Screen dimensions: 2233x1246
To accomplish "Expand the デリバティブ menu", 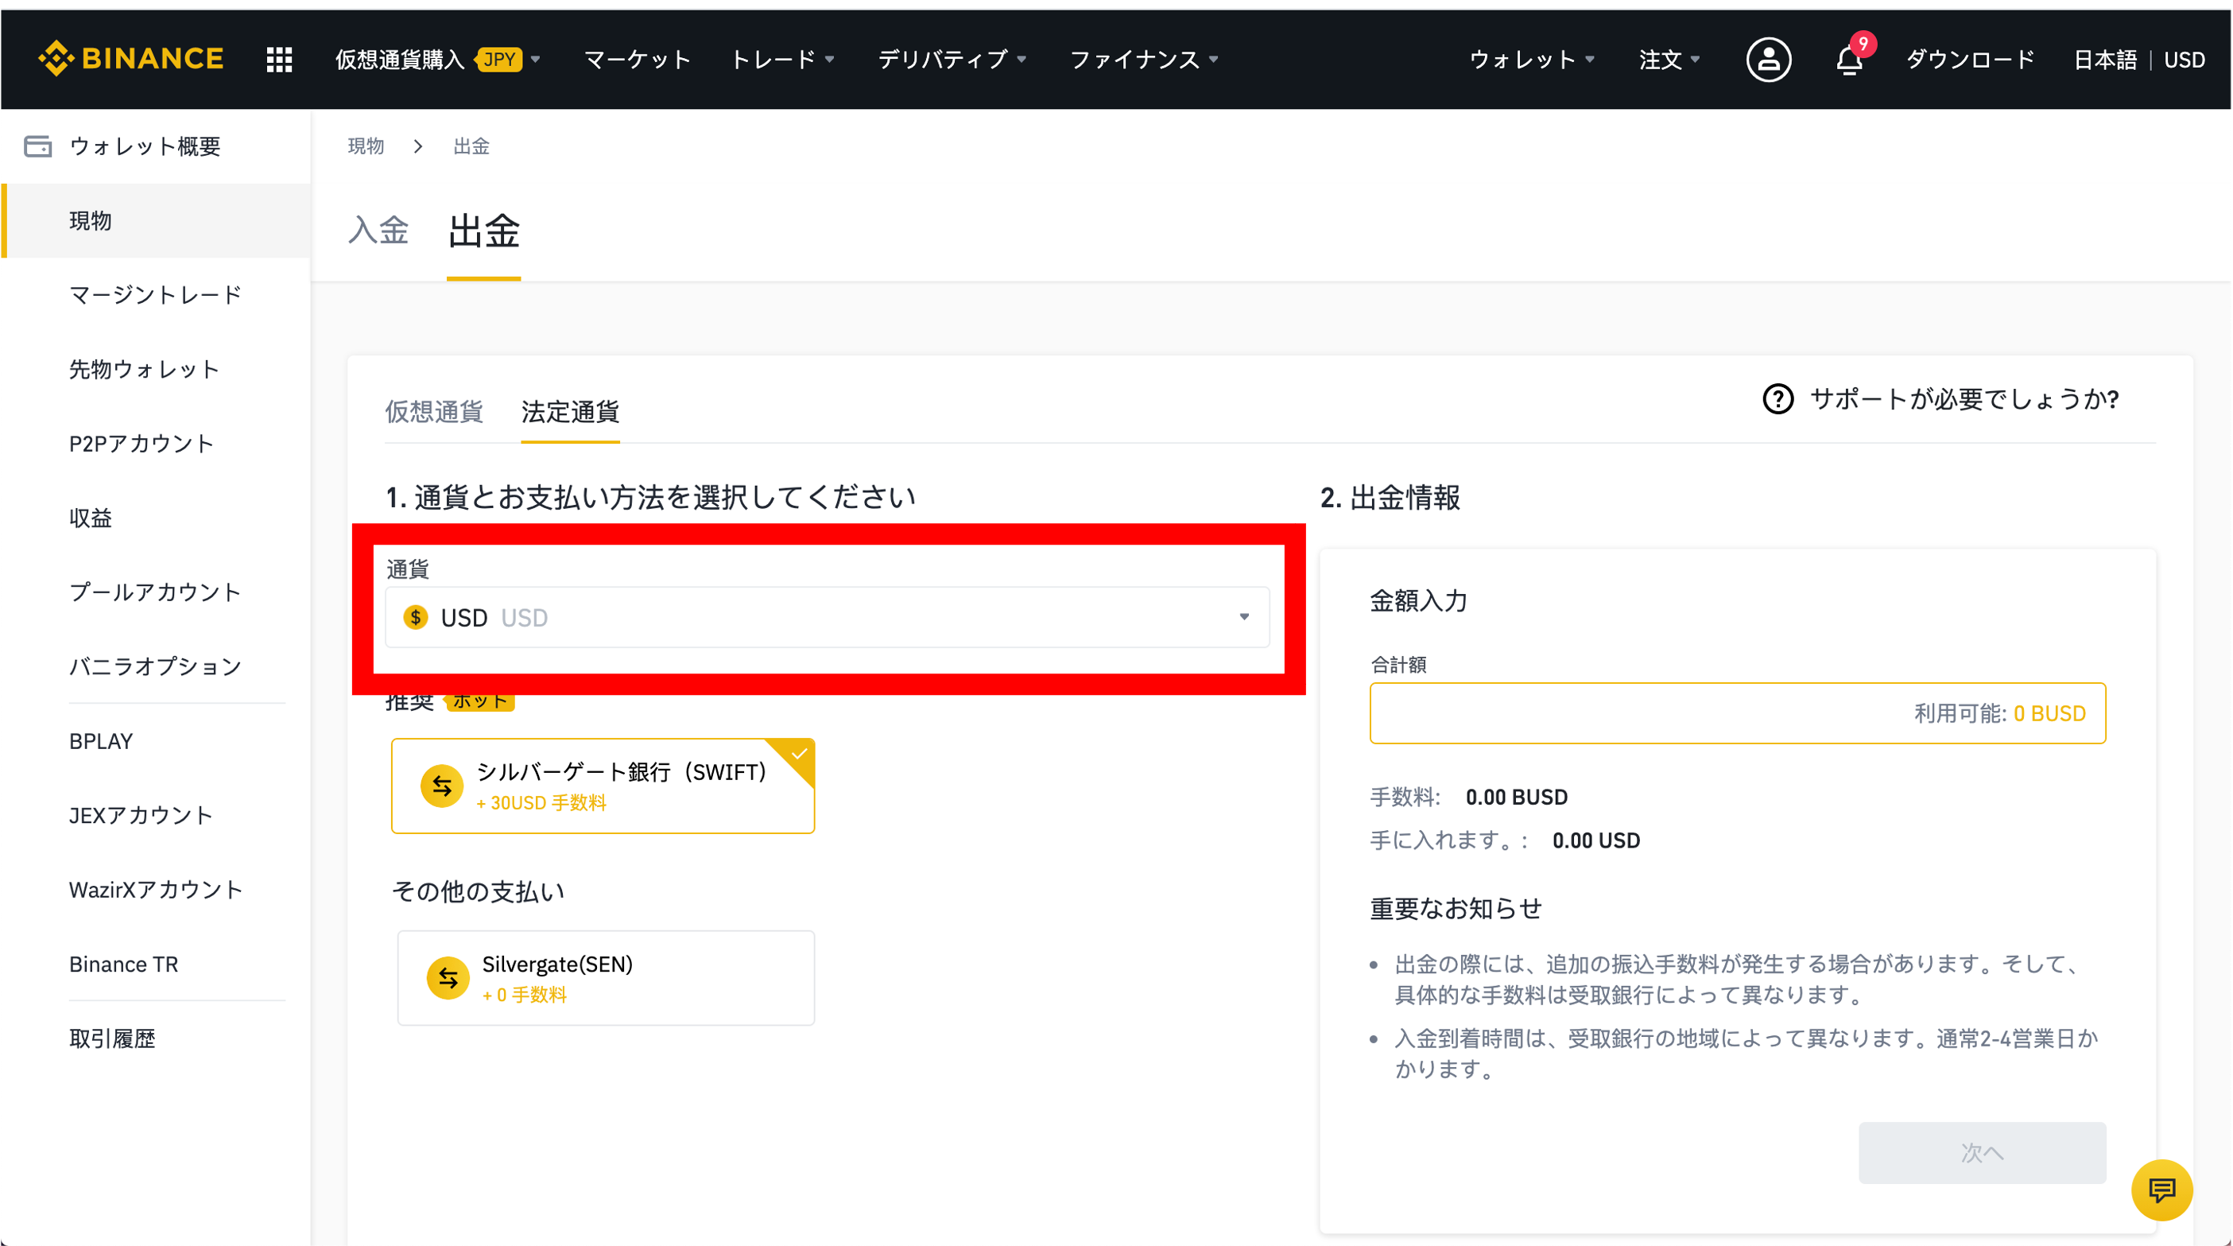I will (x=952, y=59).
